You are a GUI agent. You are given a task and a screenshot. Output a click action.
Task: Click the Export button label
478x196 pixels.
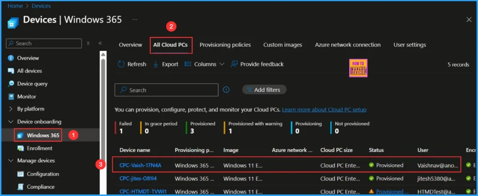[x=170, y=64]
